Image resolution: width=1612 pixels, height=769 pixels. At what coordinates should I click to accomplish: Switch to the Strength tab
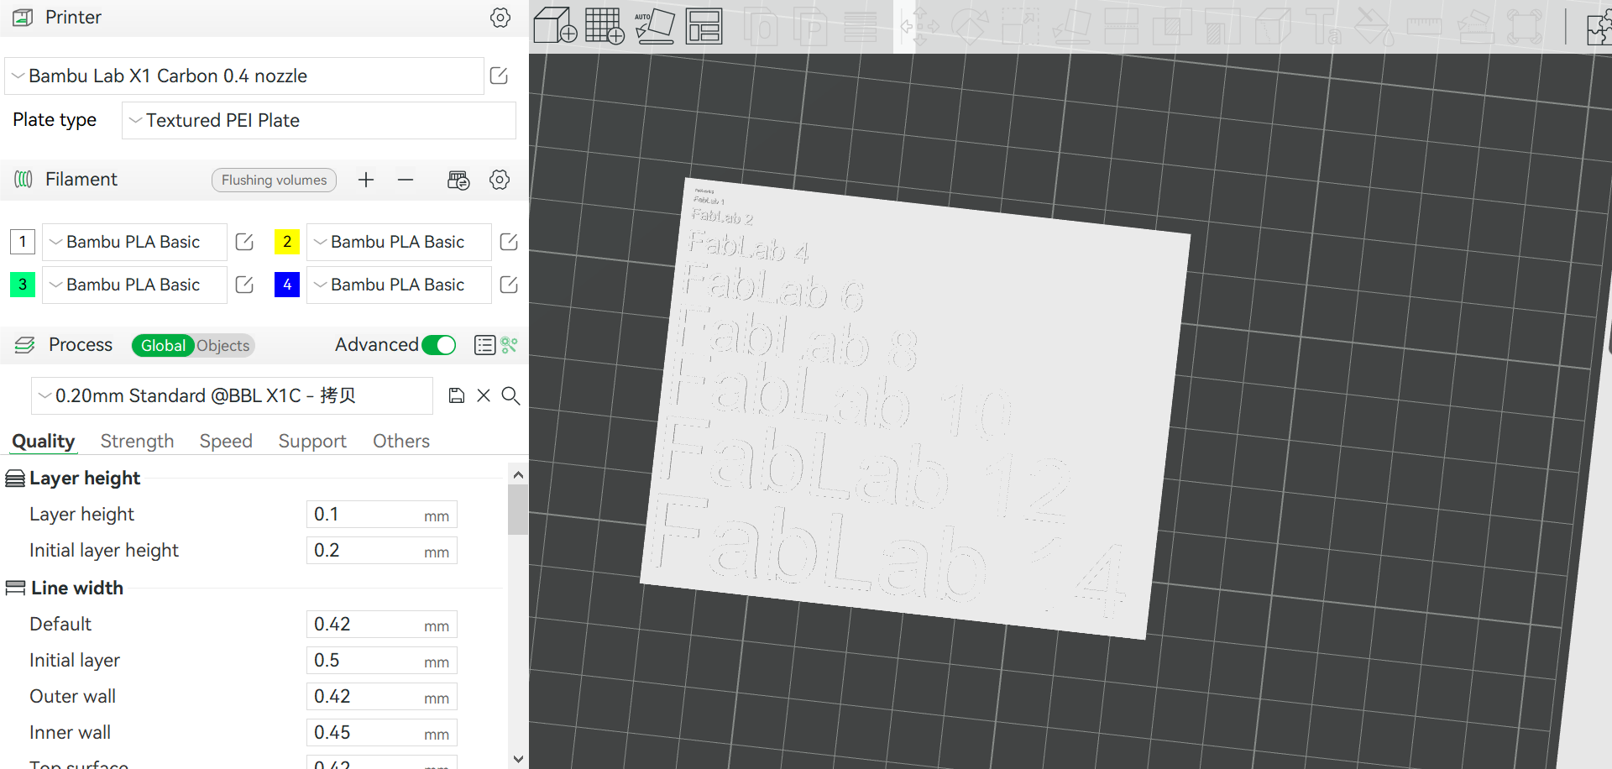pos(137,441)
